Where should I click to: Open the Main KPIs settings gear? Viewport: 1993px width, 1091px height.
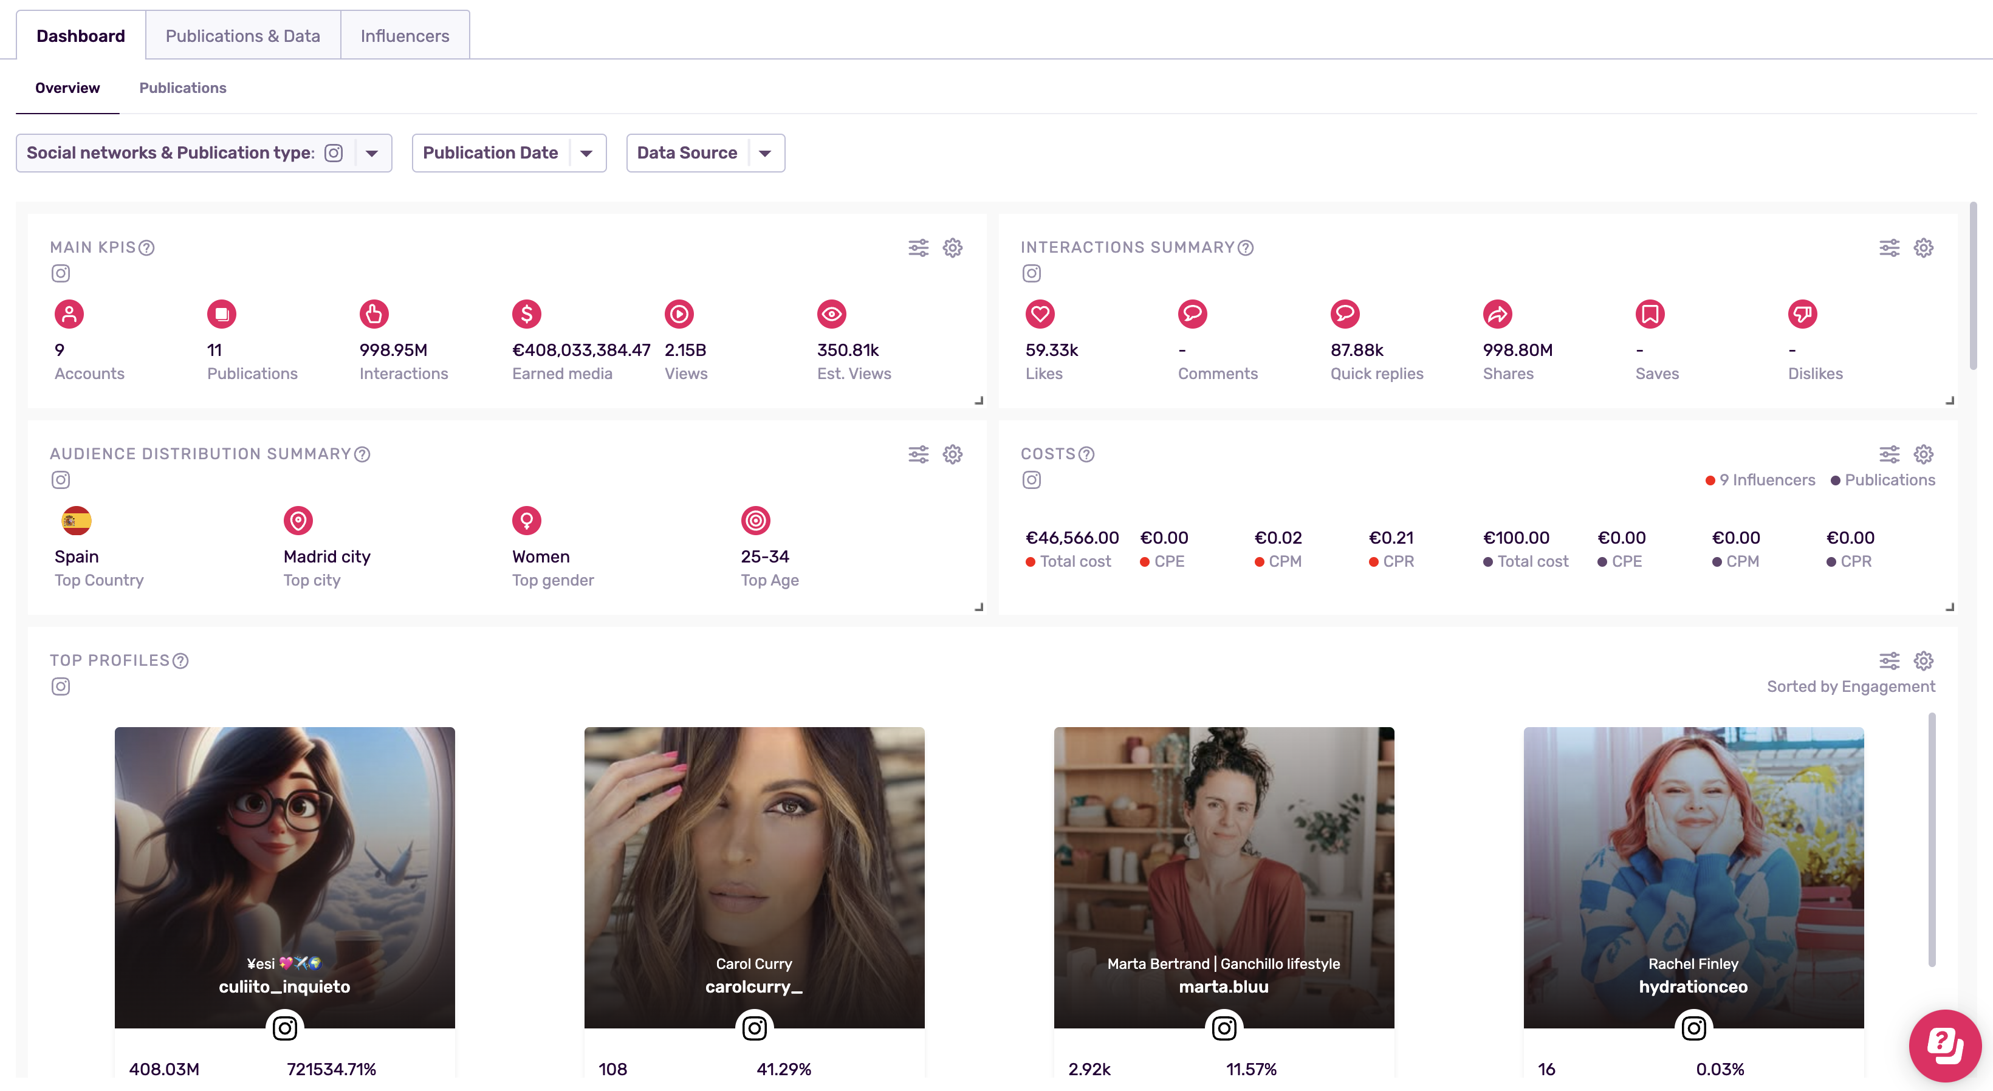point(953,247)
